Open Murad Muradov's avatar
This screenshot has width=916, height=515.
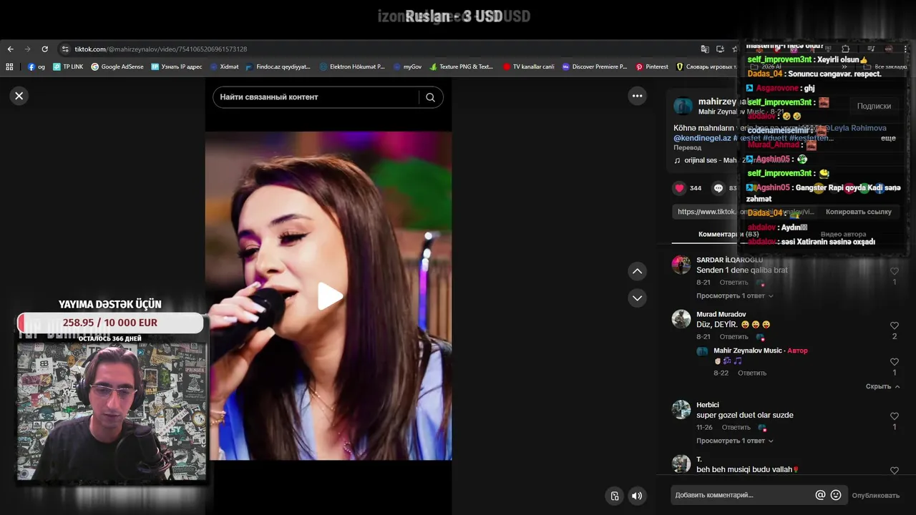681,319
